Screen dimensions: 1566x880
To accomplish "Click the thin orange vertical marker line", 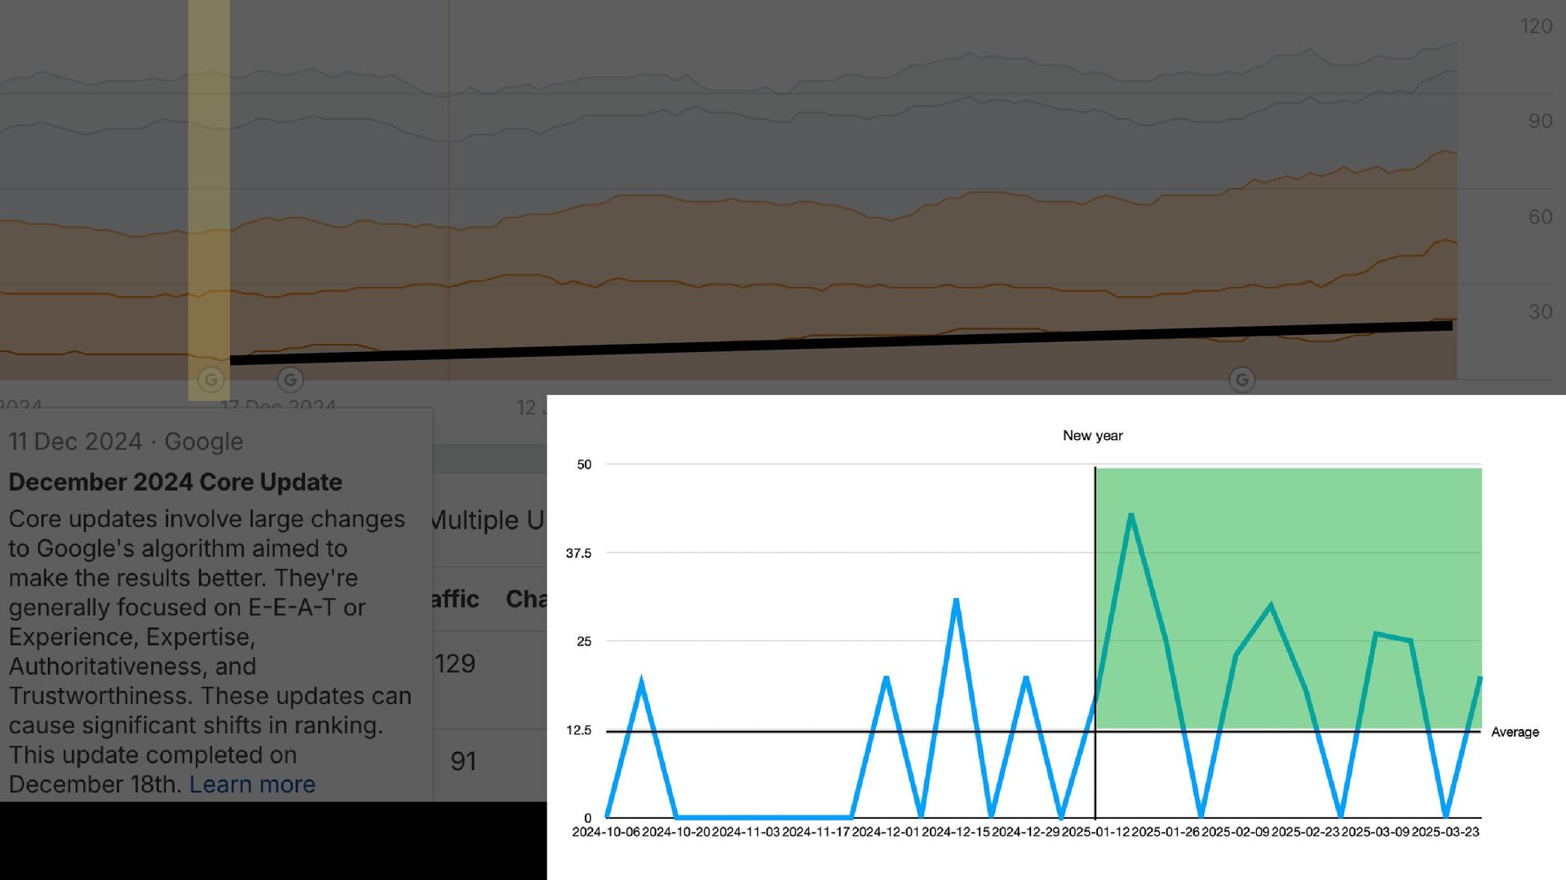I will point(449,163).
